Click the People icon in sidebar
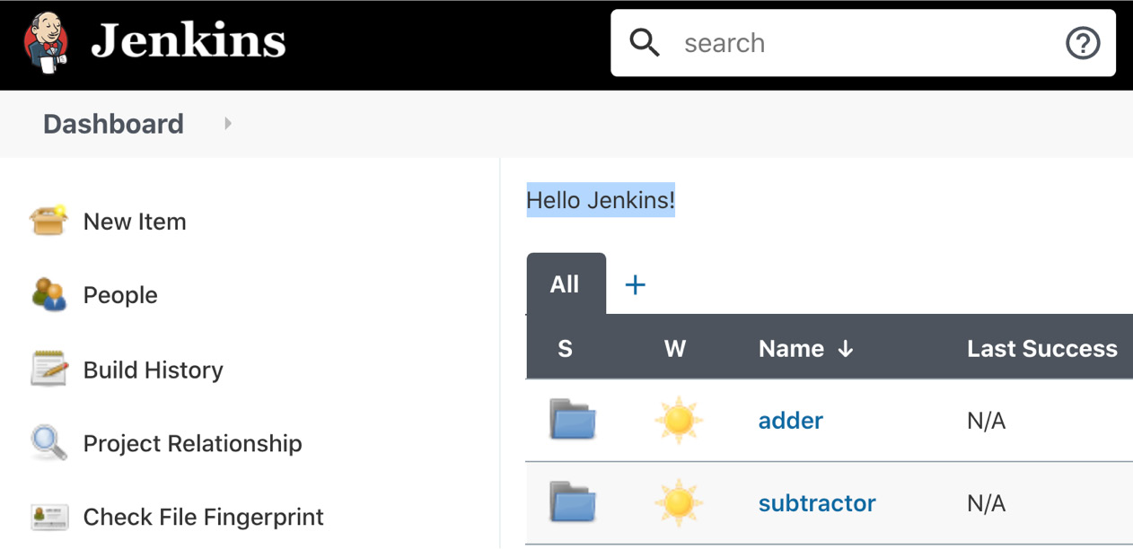 [x=48, y=294]
